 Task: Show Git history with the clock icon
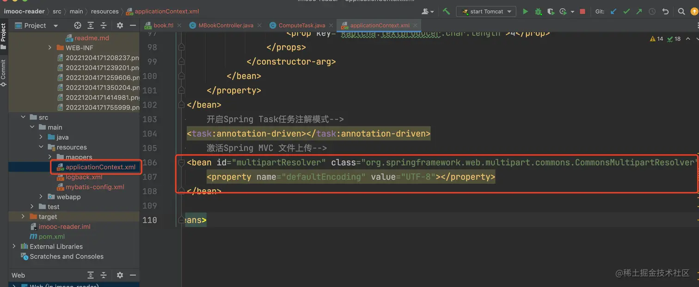[652, 12]
